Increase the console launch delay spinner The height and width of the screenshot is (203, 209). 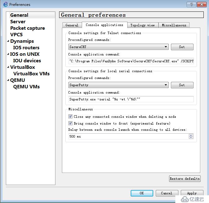(191, 135)
